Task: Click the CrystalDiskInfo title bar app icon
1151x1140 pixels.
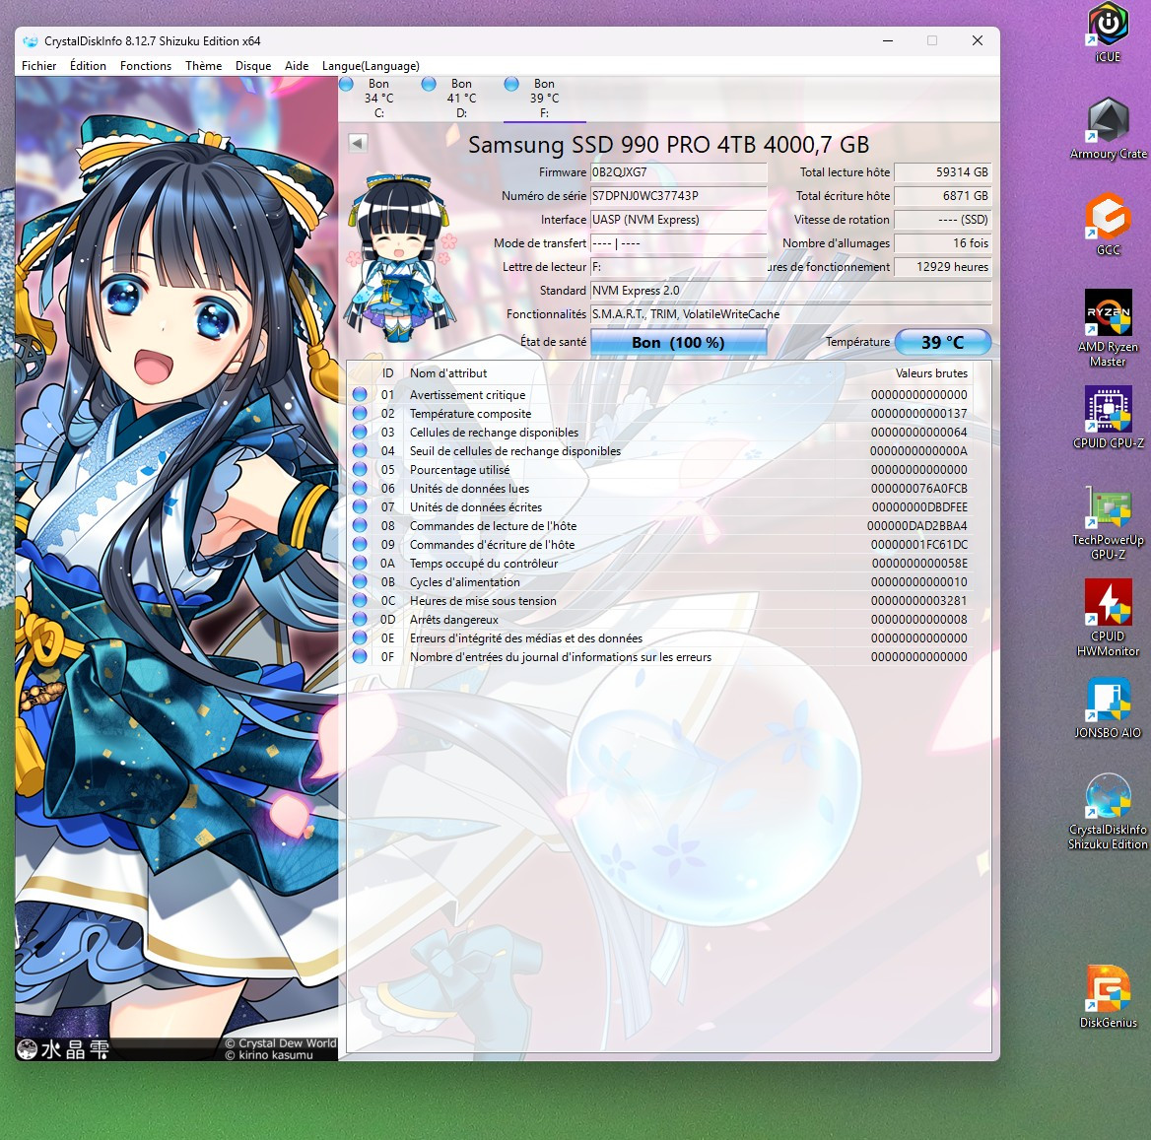Action: (31, 41)
